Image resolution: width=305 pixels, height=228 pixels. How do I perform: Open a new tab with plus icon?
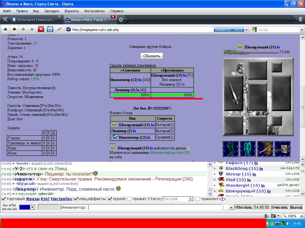(121, 20)
